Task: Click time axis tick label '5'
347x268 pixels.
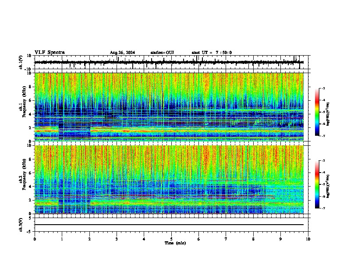Action: pos(171,239)
